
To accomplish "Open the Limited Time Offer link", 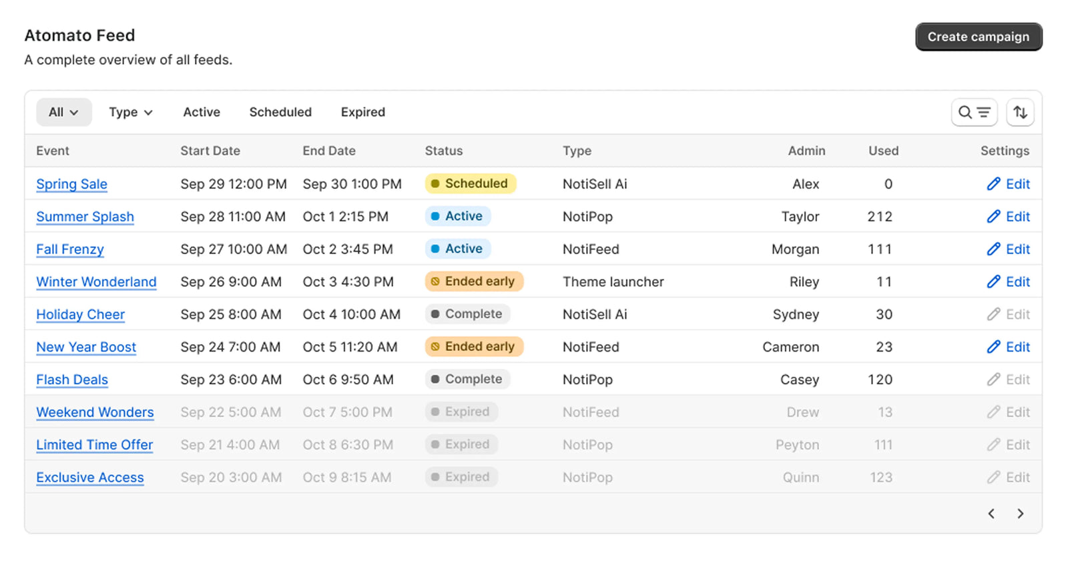I will (94, 446).
